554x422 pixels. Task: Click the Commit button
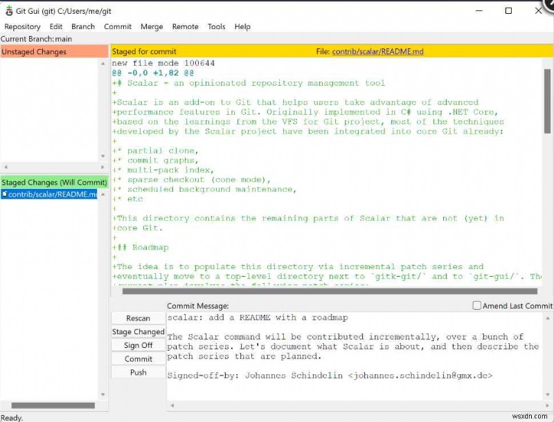tap(138, 359)
